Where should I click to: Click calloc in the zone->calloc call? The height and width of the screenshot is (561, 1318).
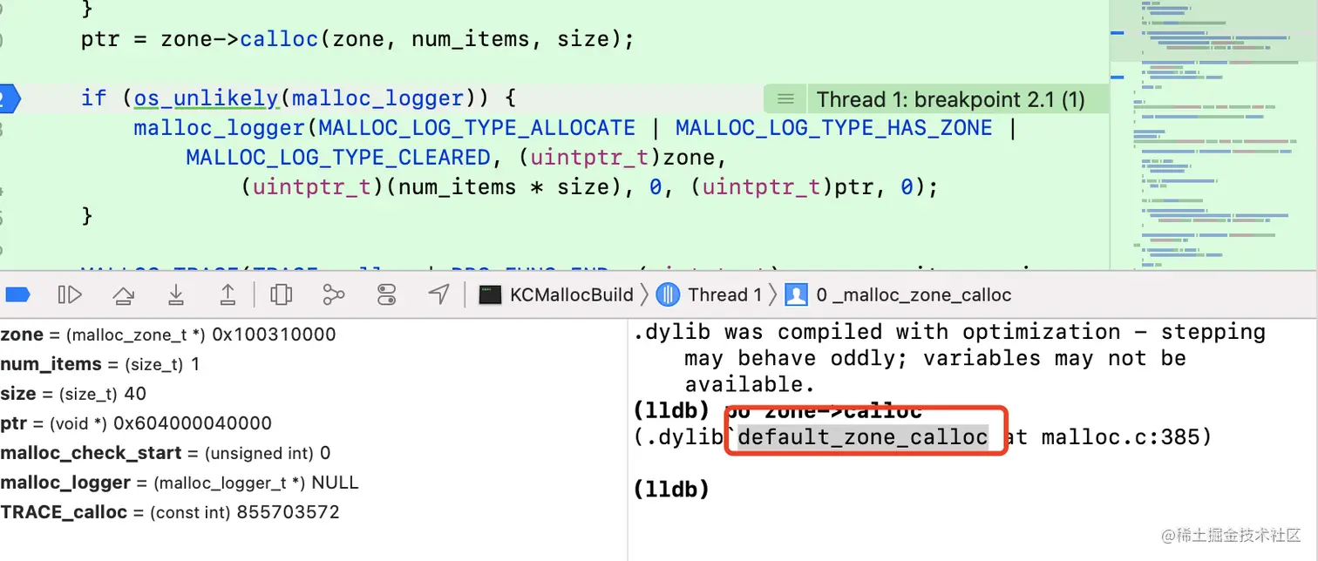pos(279,39)
